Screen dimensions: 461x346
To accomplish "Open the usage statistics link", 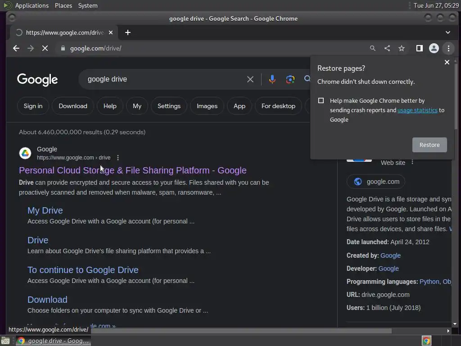I will coord(417,110).
